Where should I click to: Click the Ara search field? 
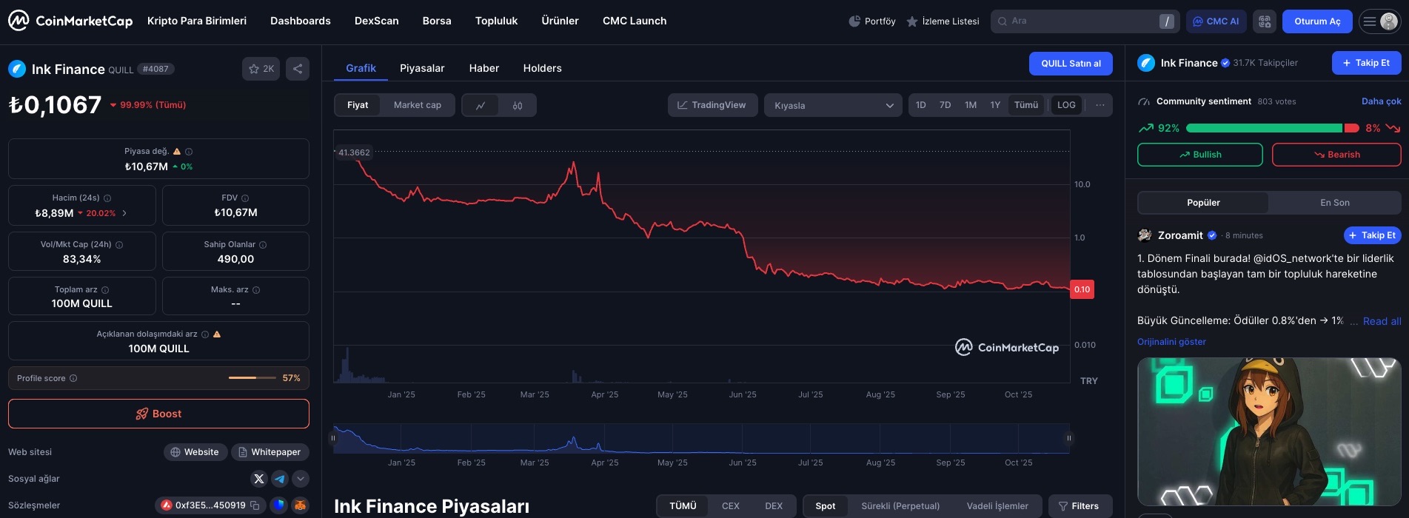1085,21
